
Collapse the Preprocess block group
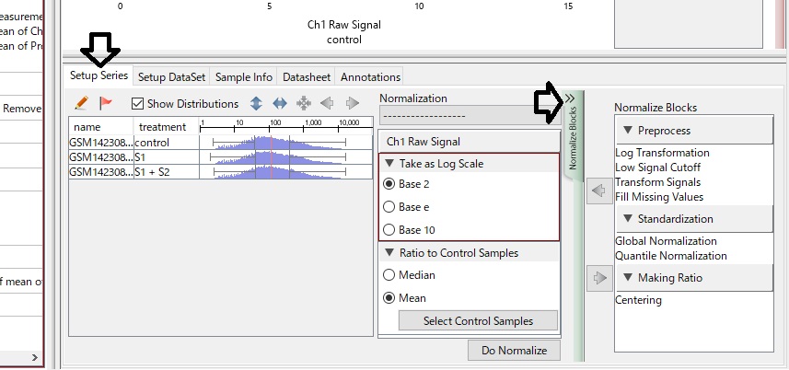(628, 131)
